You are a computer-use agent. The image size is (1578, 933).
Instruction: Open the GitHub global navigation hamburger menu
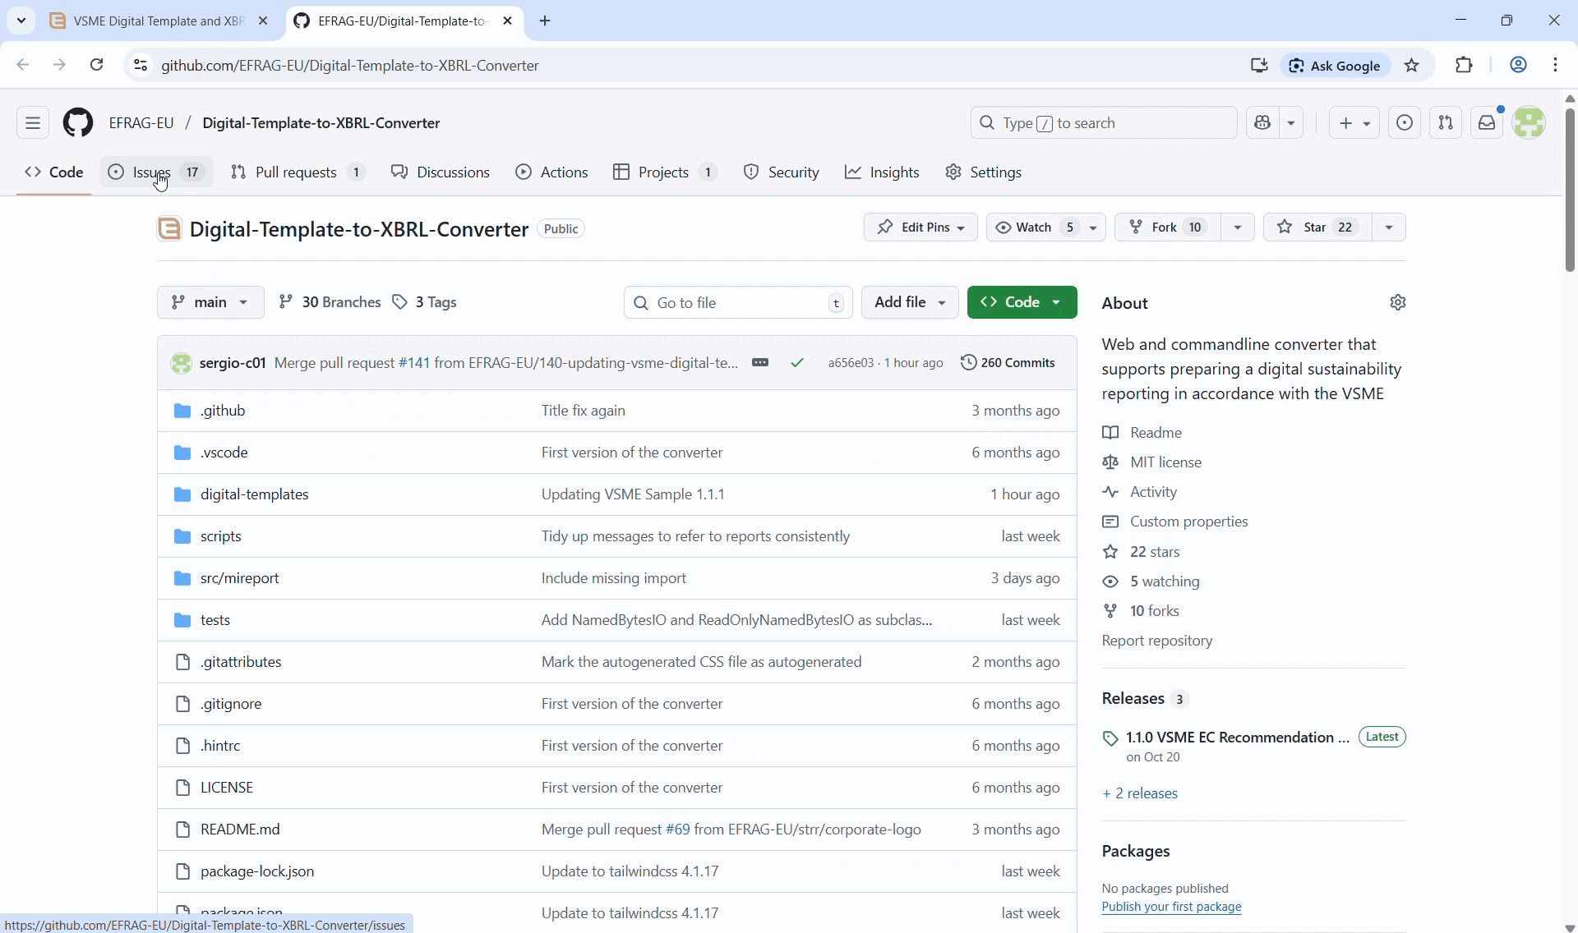(33, 123)
